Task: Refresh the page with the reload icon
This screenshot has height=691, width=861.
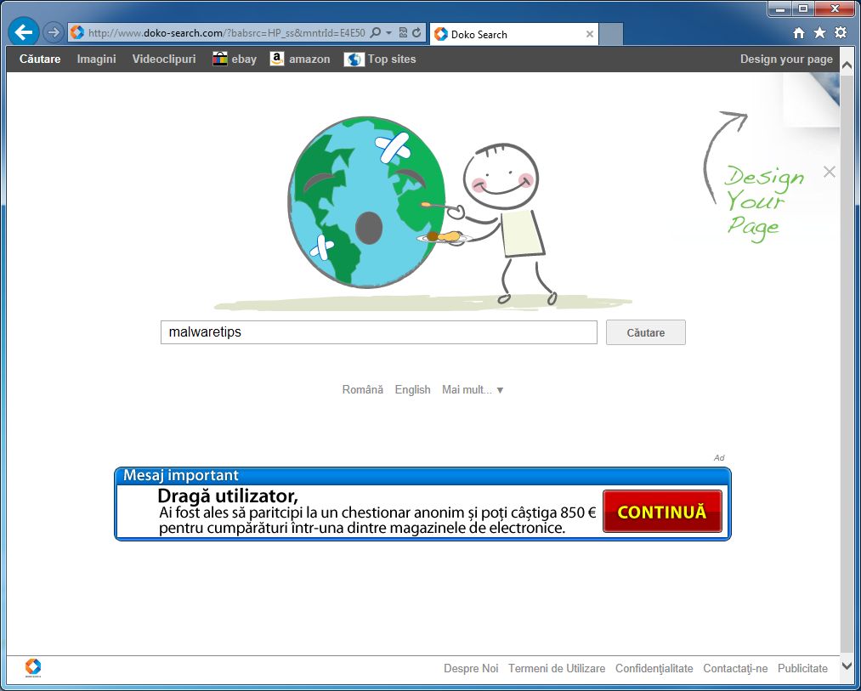Action: tap(416, 32)
